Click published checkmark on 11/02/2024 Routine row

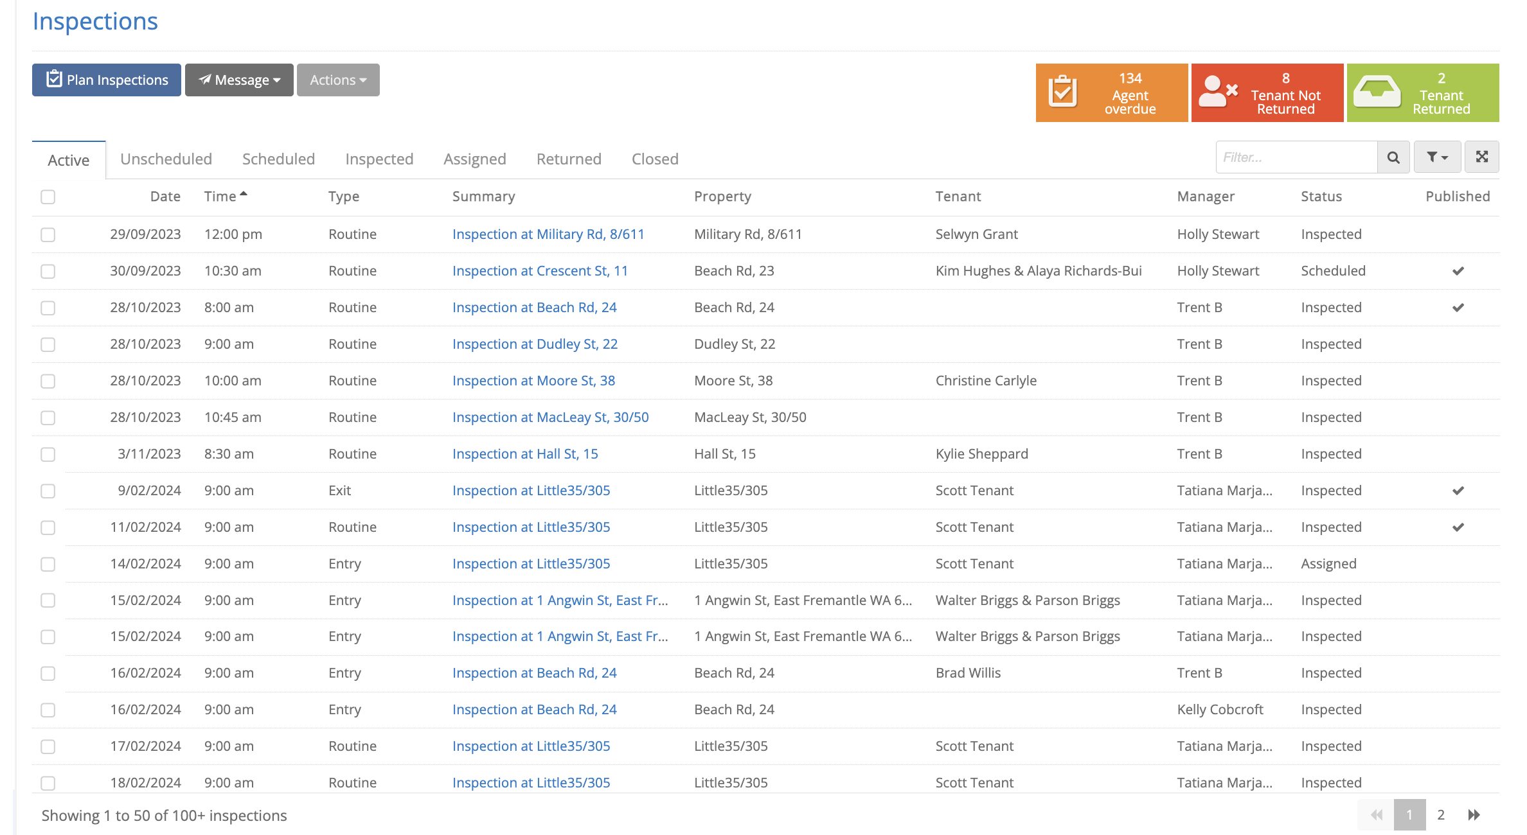[1458, 527]
